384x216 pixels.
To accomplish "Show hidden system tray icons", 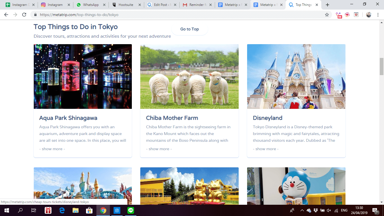I will 302,210.
